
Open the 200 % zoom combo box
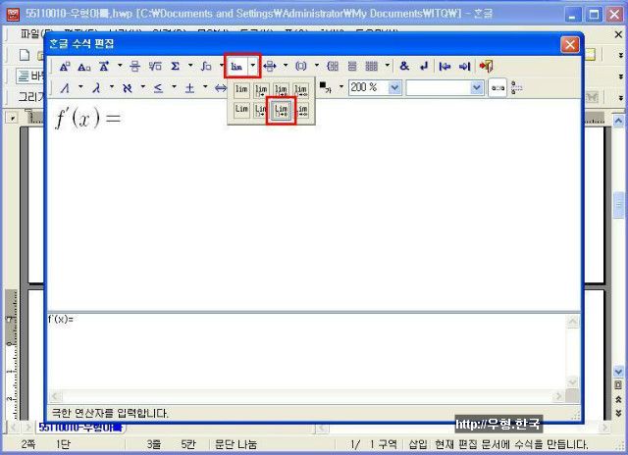[375, 87]
